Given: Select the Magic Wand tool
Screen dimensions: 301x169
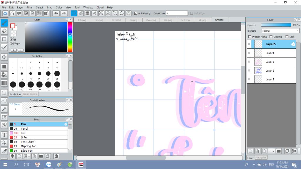Looking at the screenshot, I should pos(4,109).
